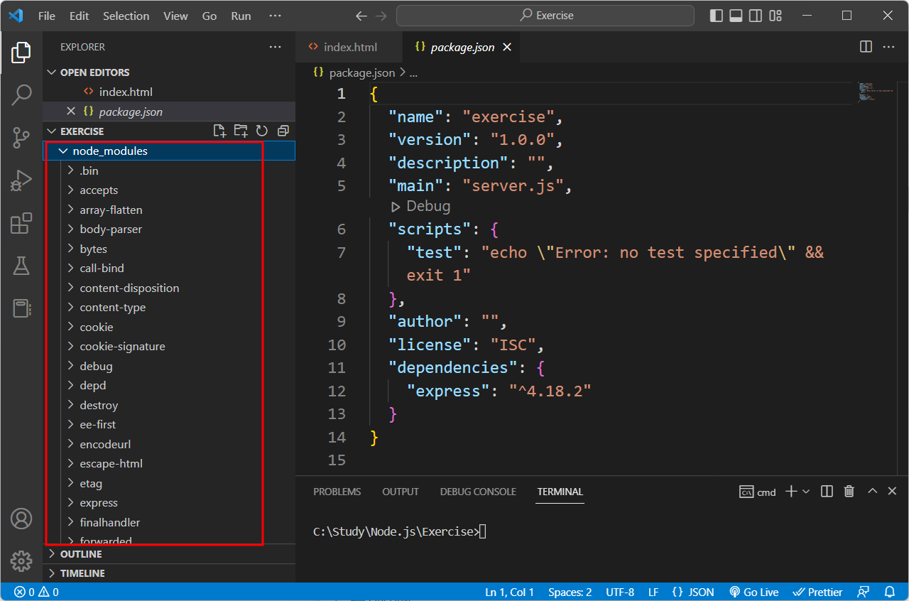909x601 pixels.
Task: Expand the express folder
Action: pos(169,502)
